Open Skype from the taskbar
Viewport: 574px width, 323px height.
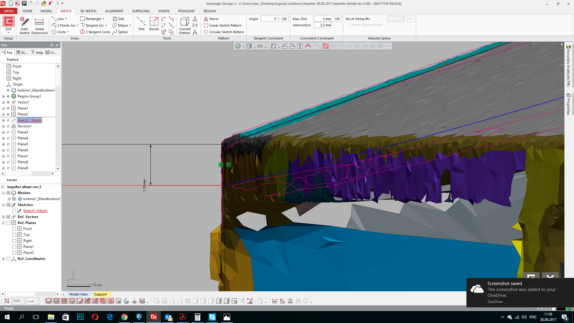212,317
